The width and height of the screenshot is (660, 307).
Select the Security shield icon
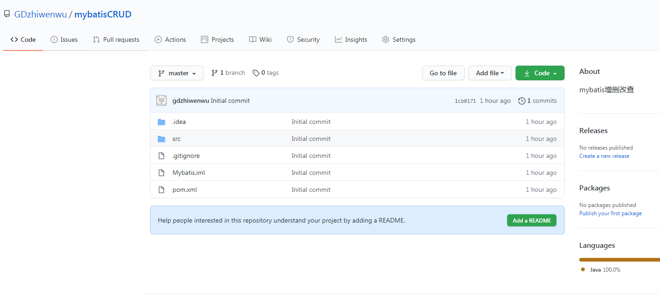(x=290, y=39)
